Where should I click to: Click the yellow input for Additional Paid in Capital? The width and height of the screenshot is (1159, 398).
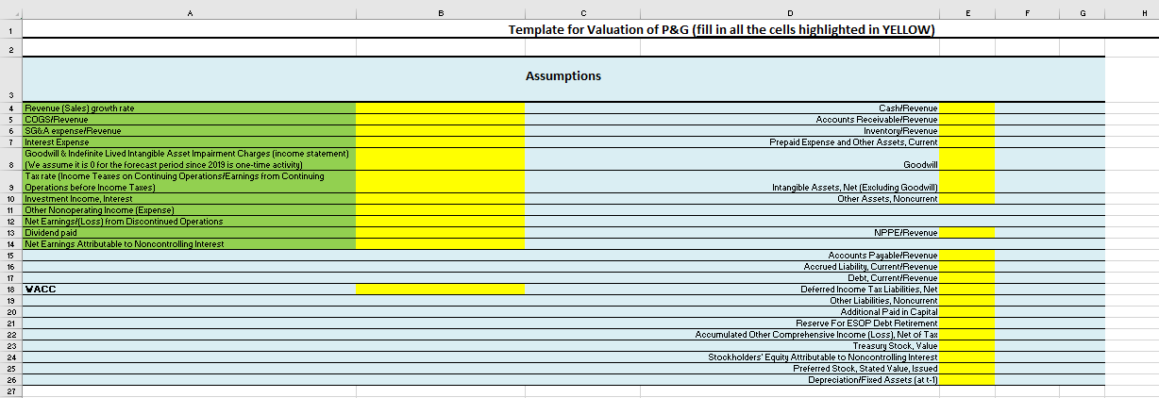[966, 312]
